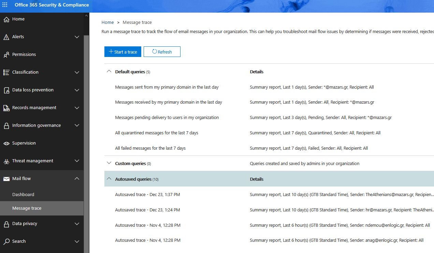Click the Records management icon
The height and width of the screenshot is (253, 434).
6,108
